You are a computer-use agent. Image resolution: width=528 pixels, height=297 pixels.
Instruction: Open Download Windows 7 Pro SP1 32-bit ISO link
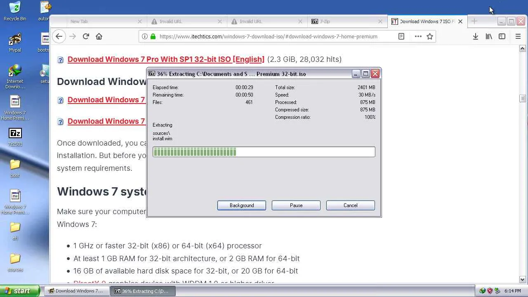166,59
